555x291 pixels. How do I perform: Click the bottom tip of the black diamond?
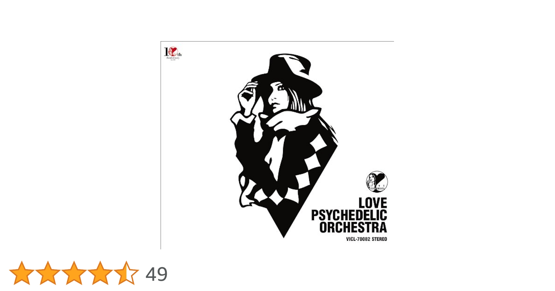coord(283,236)
